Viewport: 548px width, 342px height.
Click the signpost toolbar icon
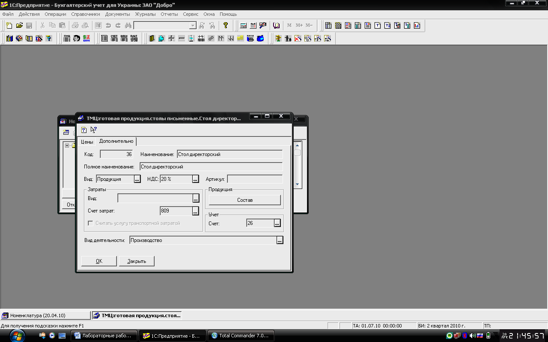(278, 38)
